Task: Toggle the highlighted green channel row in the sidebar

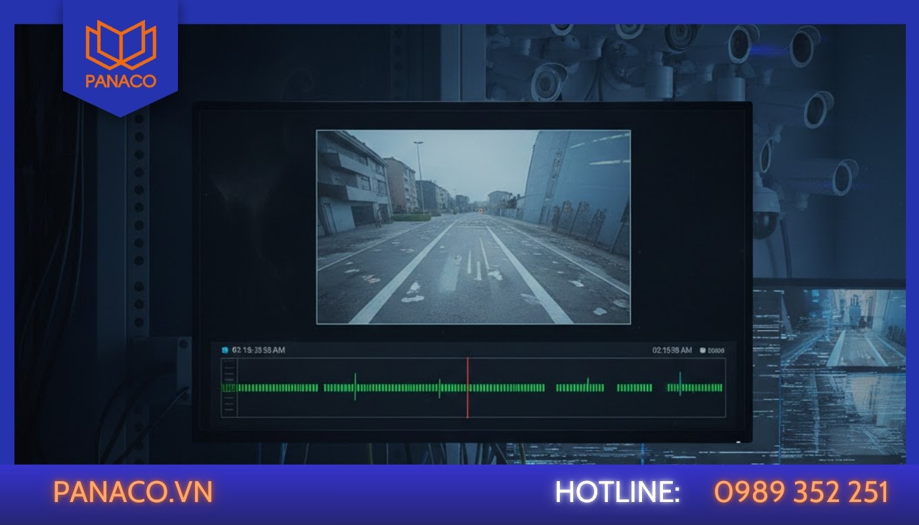Action: point(228,388)
